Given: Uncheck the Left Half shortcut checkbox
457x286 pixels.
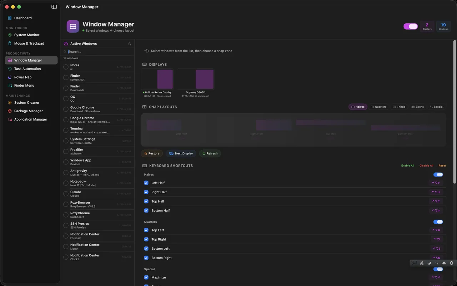Looking at the screenshot, I should (146, 183).
